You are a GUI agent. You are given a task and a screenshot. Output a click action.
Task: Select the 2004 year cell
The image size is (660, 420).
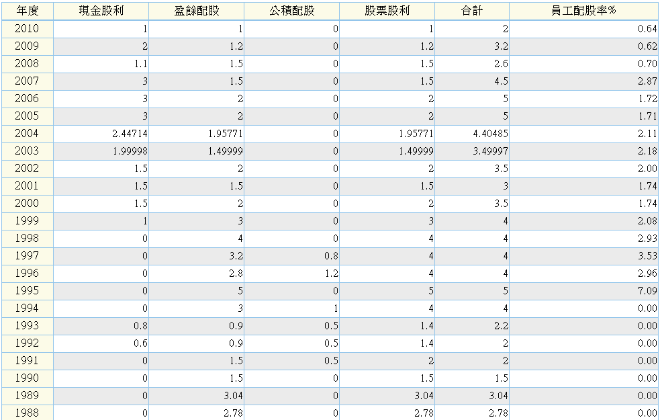point(28,134)
